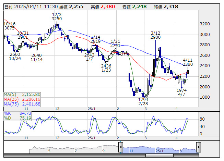The height and width of the screenshot is (161, 224).
Task: Click the 10/31 2901 annotation
Action: point(23,35)
